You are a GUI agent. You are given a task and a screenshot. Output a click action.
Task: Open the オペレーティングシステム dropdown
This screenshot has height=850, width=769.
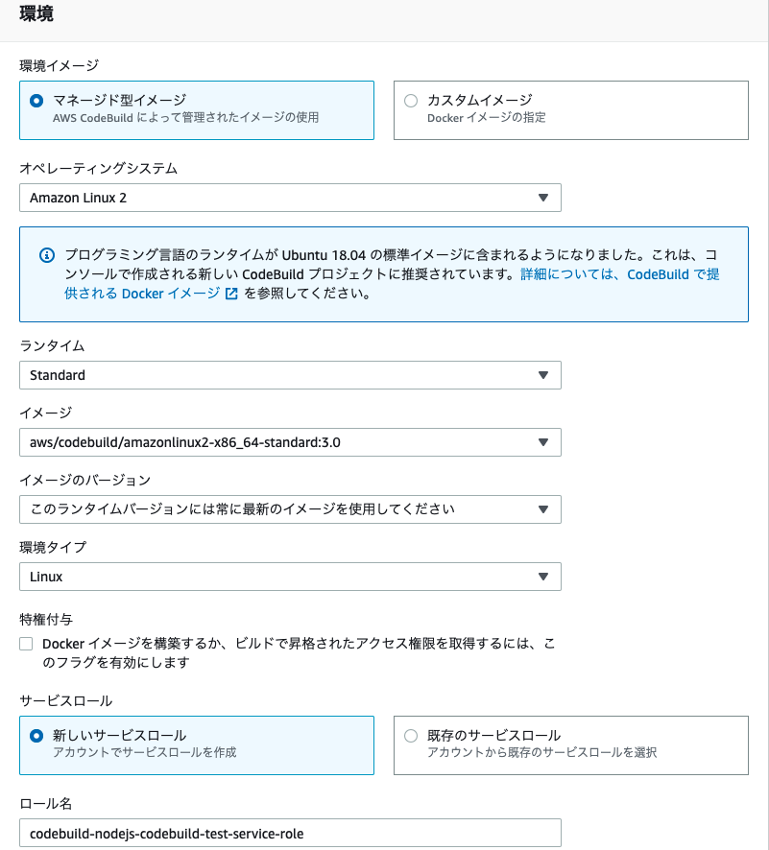point(288,198)
